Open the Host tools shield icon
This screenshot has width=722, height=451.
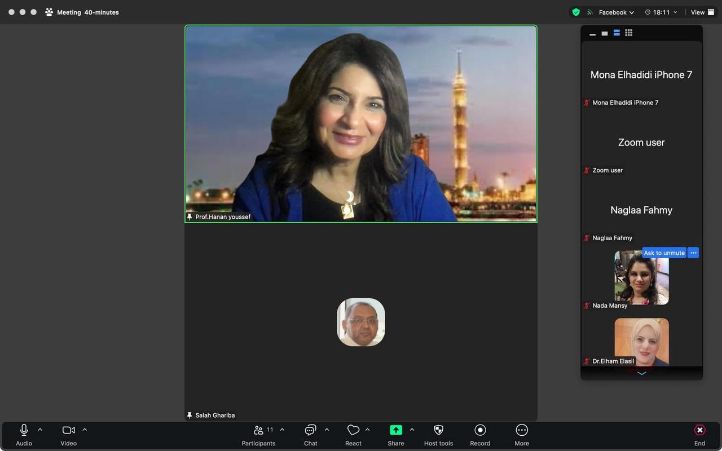click(438, 431)
